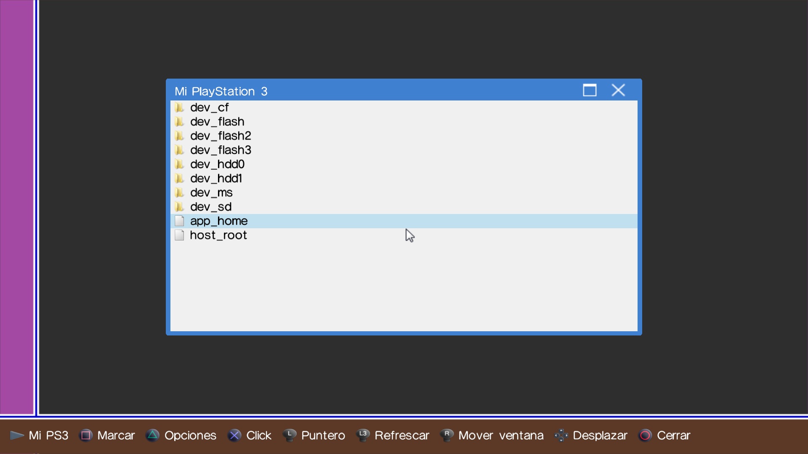Select the dev_flash2 entry
Viewport: 808px width, 454px height.
pyautogui.click(x=220, y=136)
